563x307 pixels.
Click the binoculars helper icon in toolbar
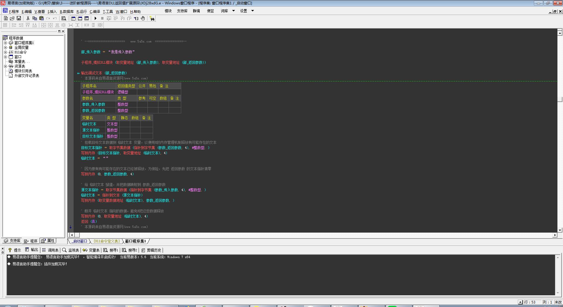point(152,18)
